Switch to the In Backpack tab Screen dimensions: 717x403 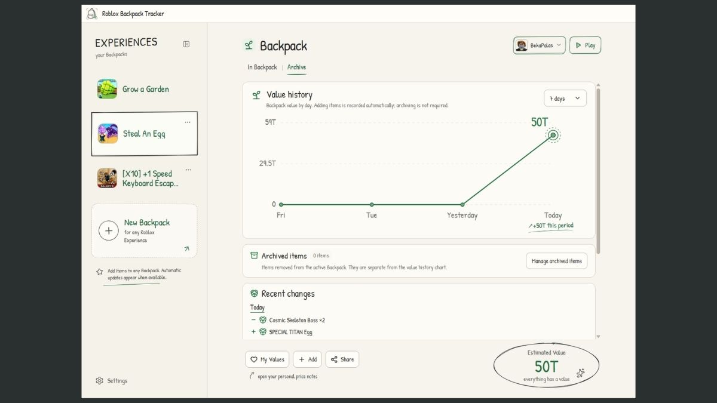tap(262, 67)
